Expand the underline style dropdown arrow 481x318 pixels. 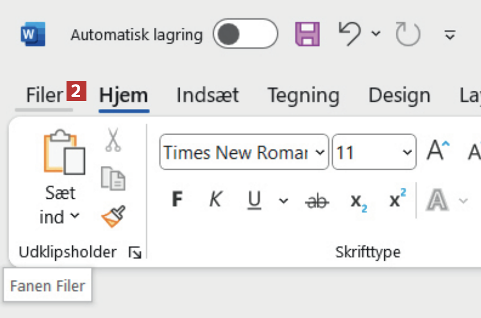click(283, 200)
